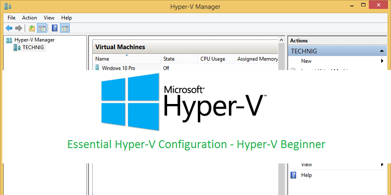Select Hyper-V Manager in the console tree
This screenshot has height=195, width=391.
(34, 40)
